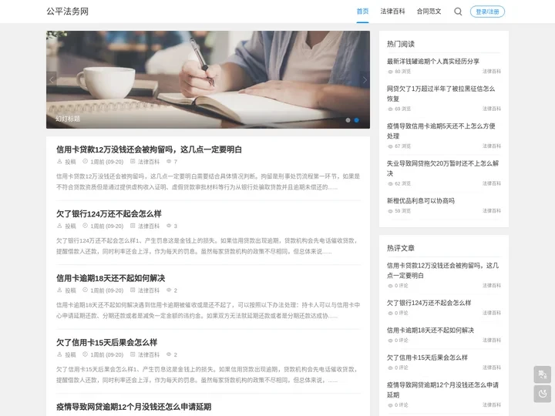
Task: Click eye icon beside 69 浏览
Action: [x=390, y=109]
